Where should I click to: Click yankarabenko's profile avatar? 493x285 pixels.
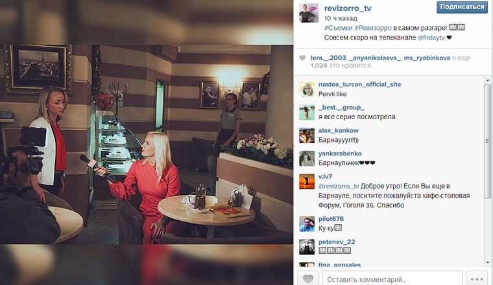click(x=307, y=159)
